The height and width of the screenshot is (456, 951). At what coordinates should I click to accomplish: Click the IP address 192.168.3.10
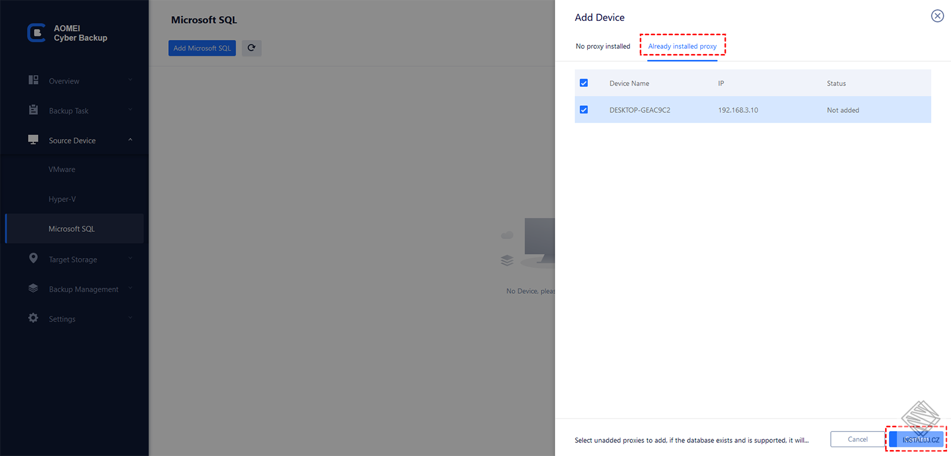pyautogui.click(x=738, y=110)
